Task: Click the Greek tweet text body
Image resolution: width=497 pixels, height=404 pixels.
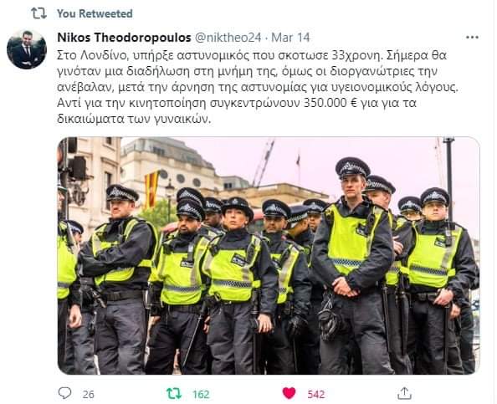Action: [x=258, y=87]
